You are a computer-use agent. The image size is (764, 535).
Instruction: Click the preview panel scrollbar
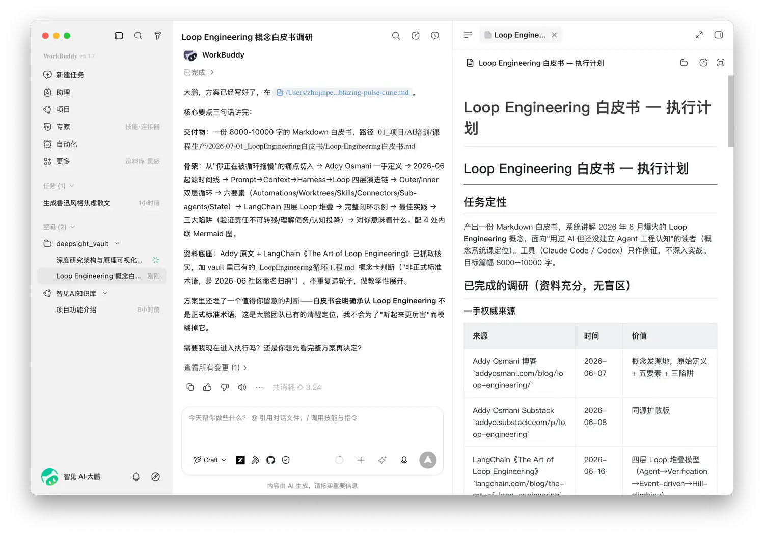click(731, 111)
